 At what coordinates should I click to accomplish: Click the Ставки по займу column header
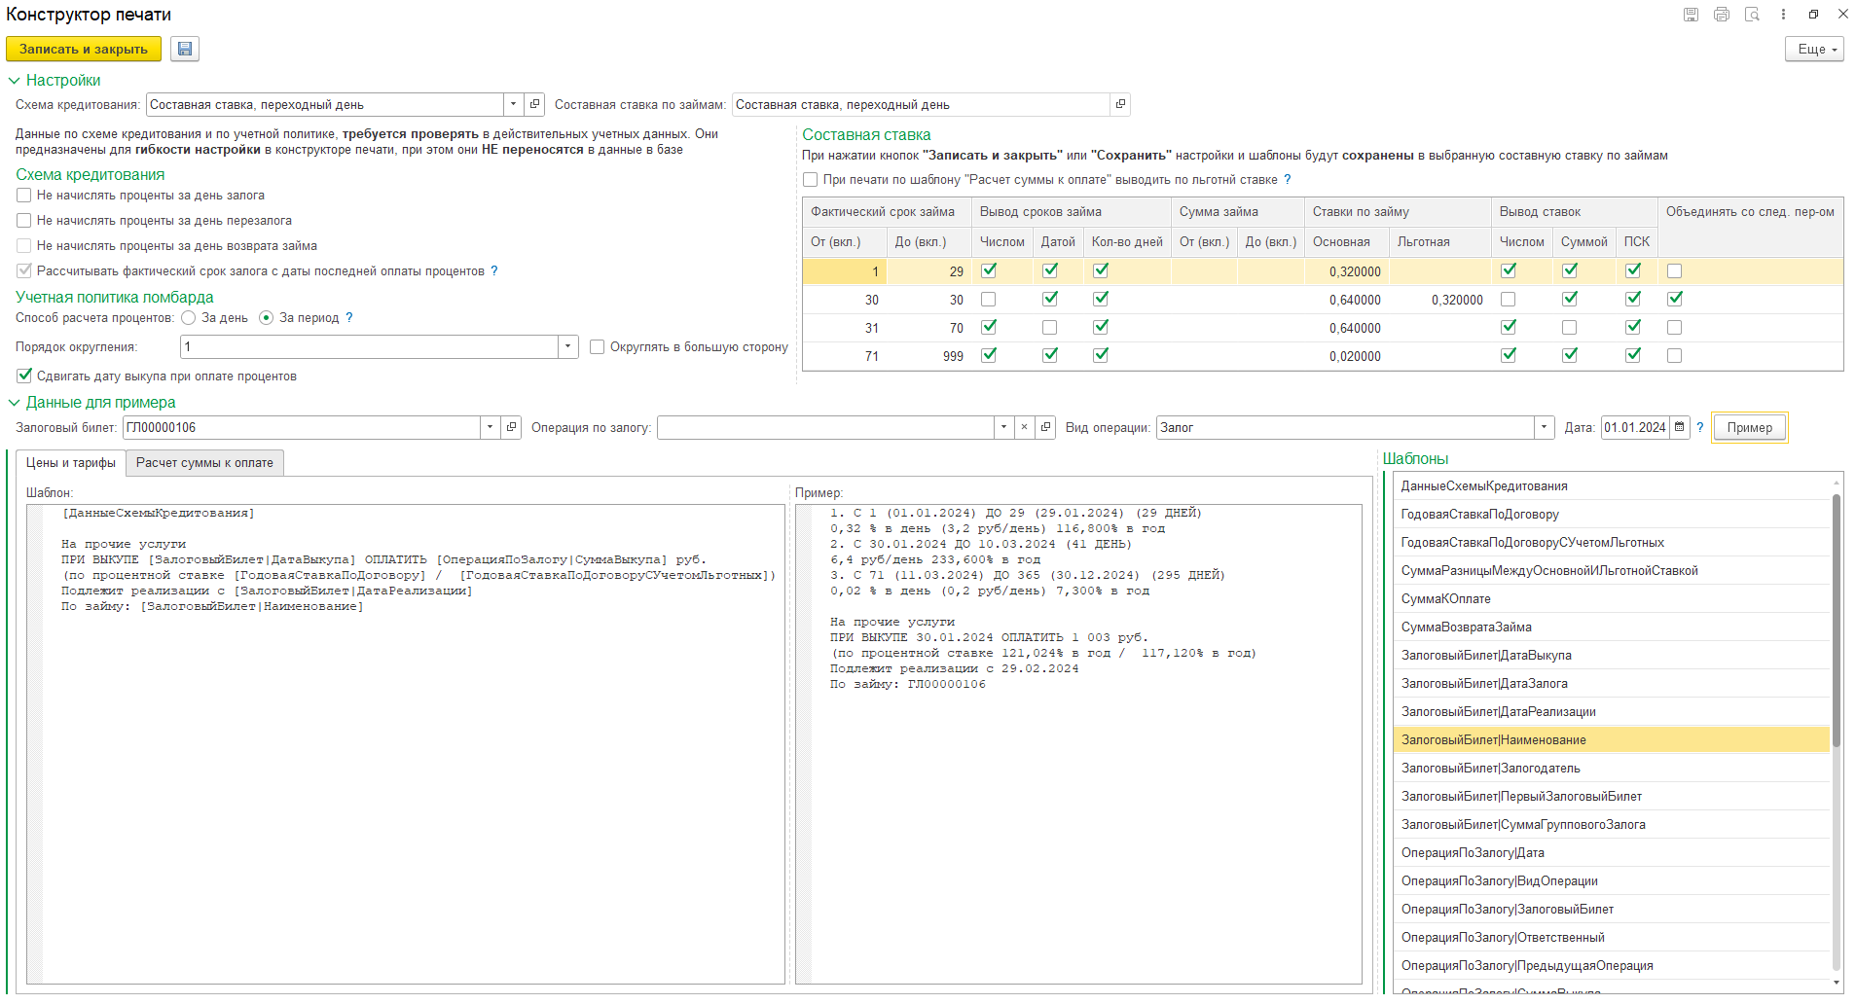point(1398,212)
